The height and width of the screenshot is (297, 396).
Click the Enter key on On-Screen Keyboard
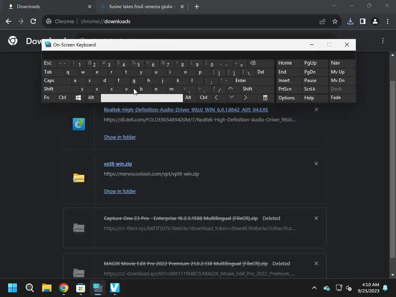click(x=253, y=80)
